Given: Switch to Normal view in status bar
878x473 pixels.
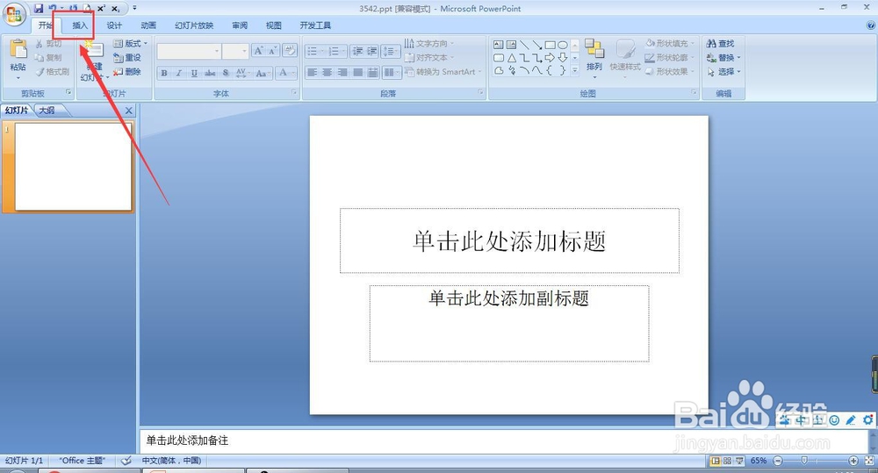Looking at the screenshot, I should pos(715,461).
